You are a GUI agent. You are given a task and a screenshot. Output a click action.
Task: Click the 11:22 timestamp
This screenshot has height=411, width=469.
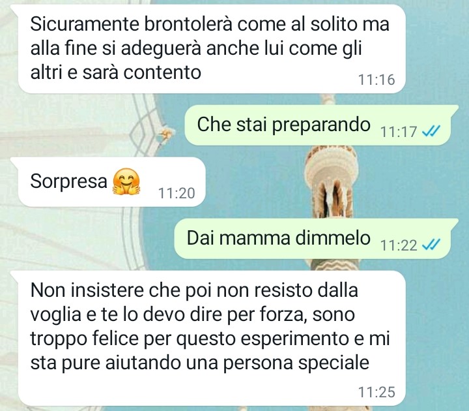[399, 245]
